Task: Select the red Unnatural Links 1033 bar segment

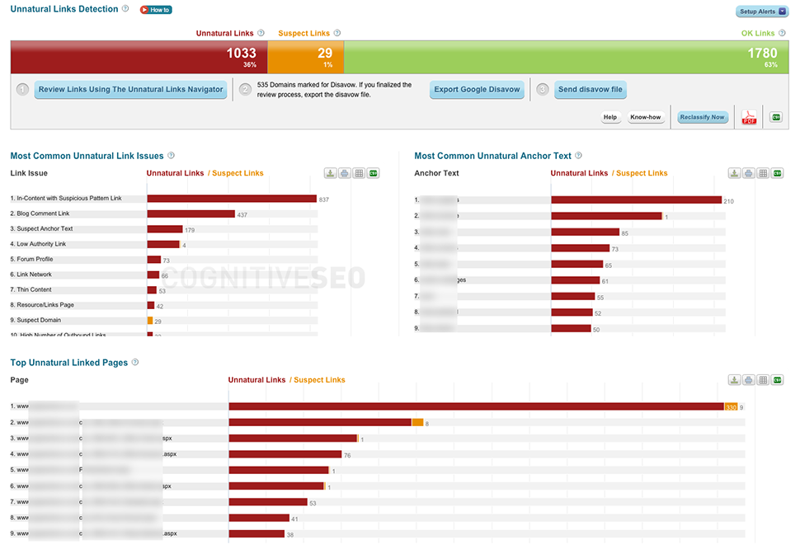Action: 139,57
